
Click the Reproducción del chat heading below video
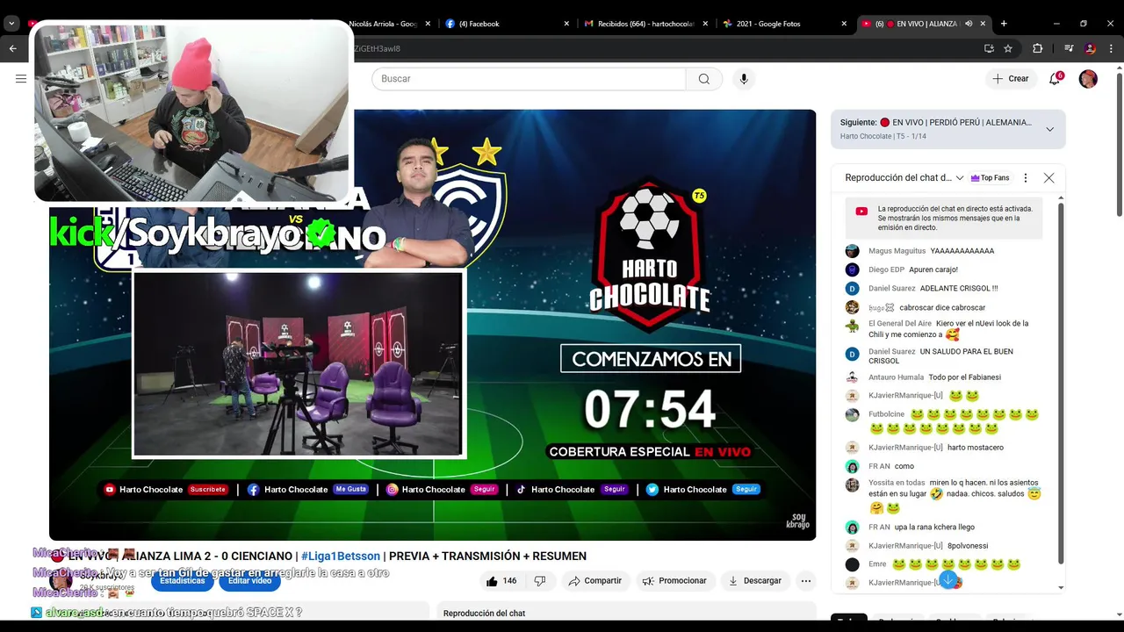click(484, 614)
